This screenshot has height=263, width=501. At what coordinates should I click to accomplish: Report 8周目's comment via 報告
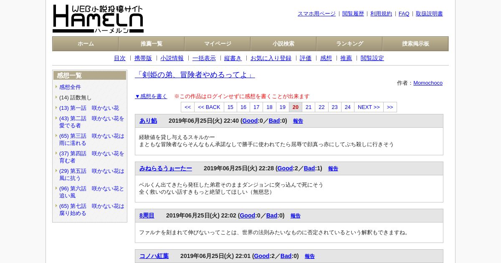(x=296, y=216)
